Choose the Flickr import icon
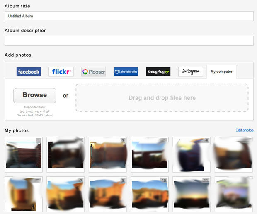 coord(61,72)
